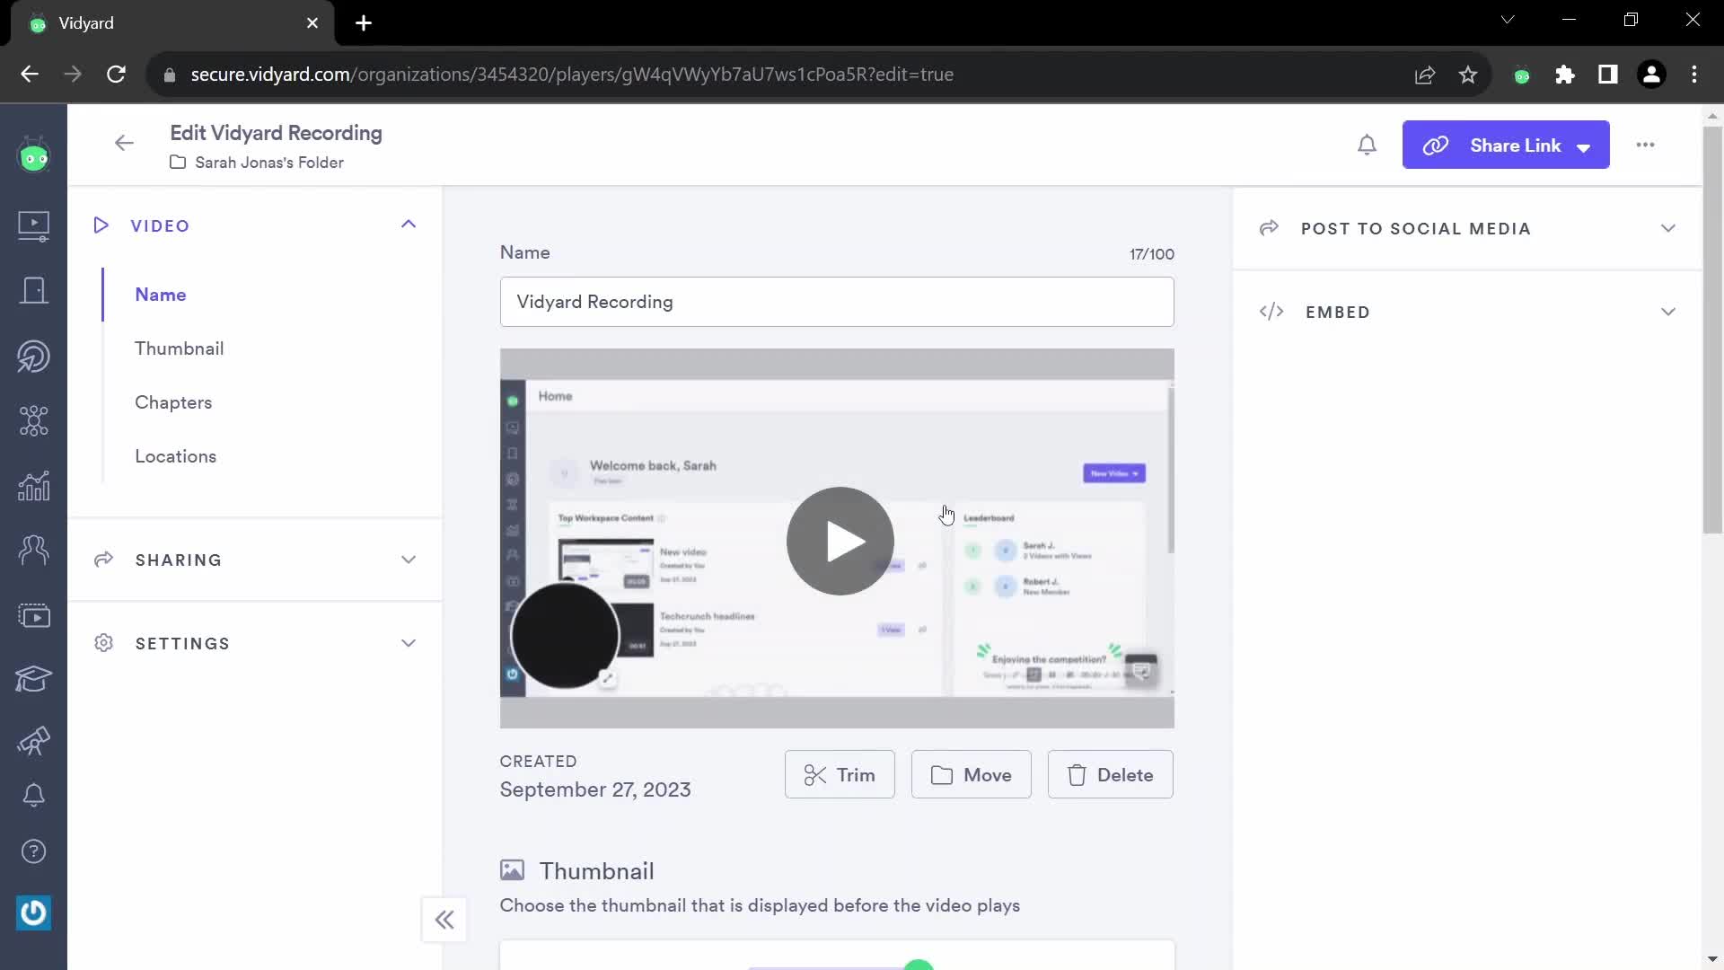1724x970 pixels.
Task: Open the Share Link dropdown arrow
Action: pyautogui.click(x=1584, y=147)
